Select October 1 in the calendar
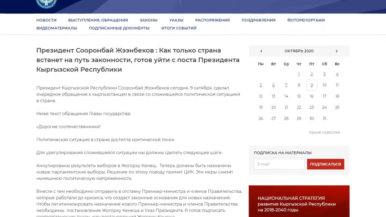 (x=299, y=74)
